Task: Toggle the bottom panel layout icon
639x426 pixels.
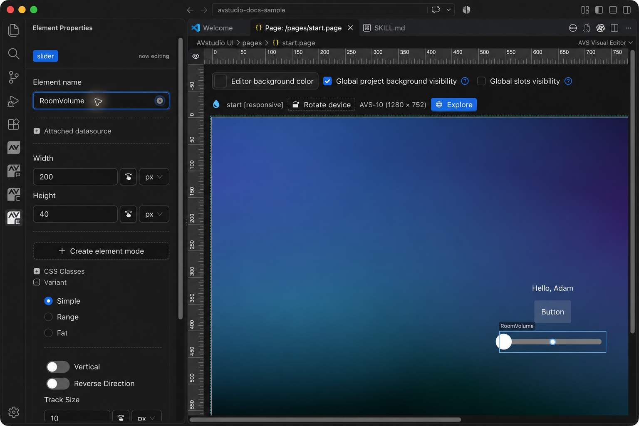Action: pos(613,10)
